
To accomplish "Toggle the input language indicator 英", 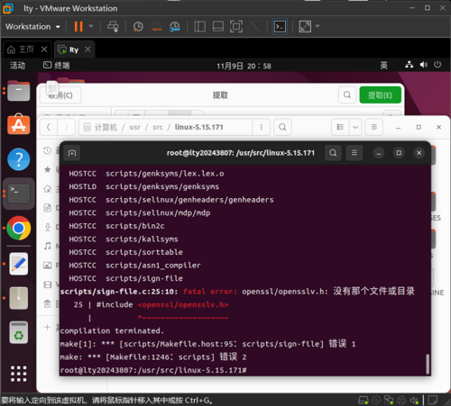I will [383, 66].
